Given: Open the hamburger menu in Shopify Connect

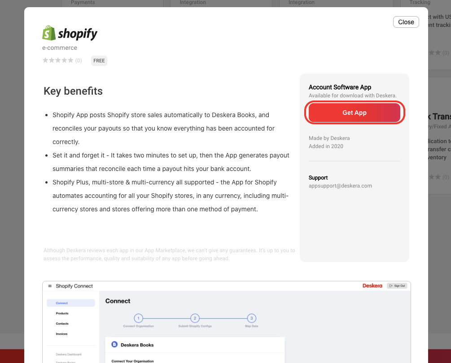Looking at the screenshot, I should point(50,286).
